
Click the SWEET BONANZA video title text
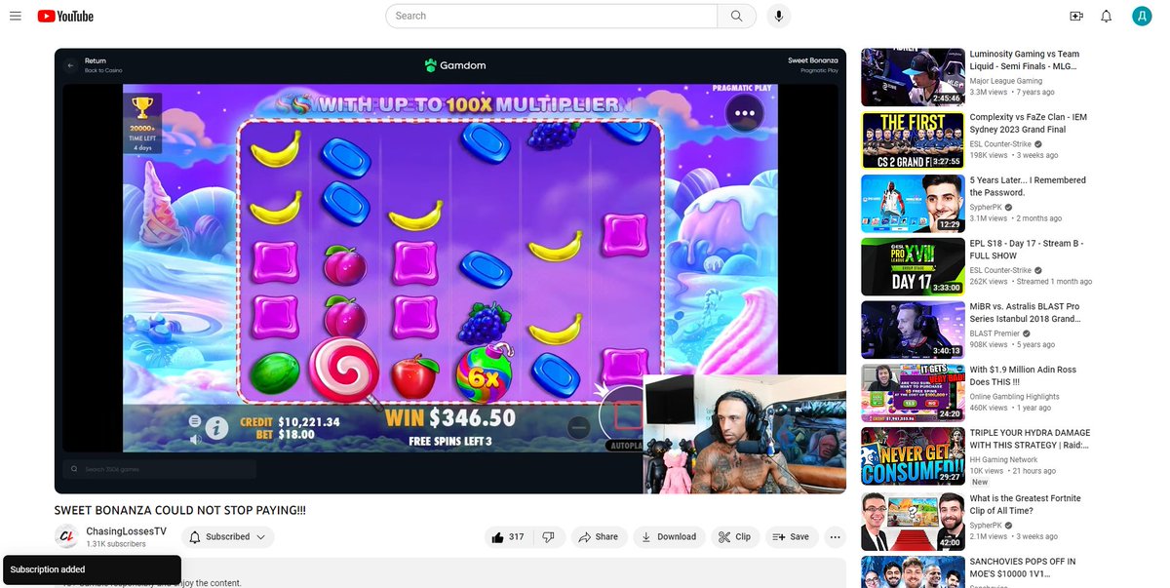coord(180,510)
